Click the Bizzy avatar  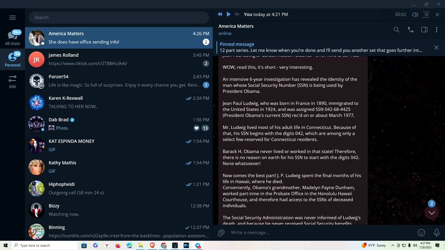tap(37, 210)
